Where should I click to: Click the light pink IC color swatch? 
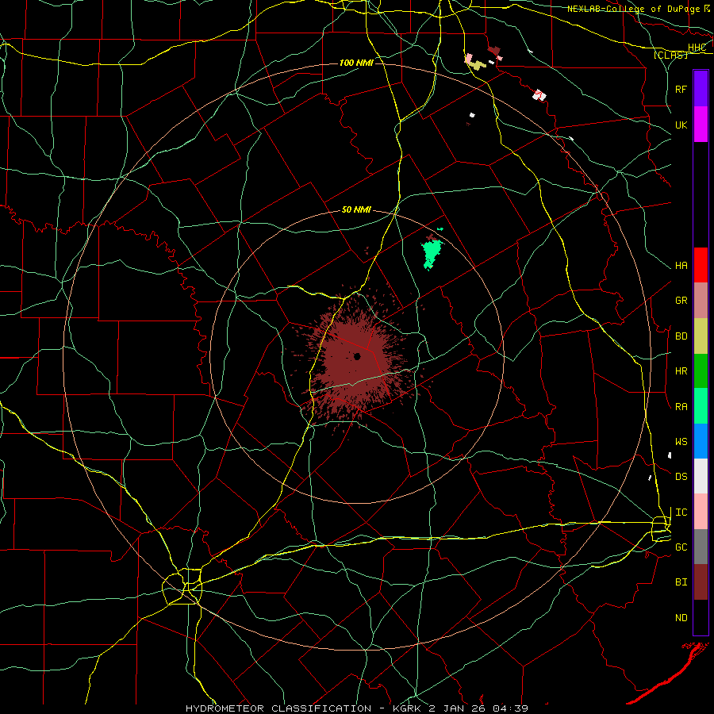(701, 512)
